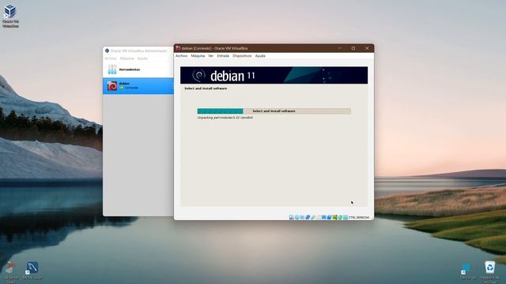Click network adapter status bar icon

coord(308,218)
